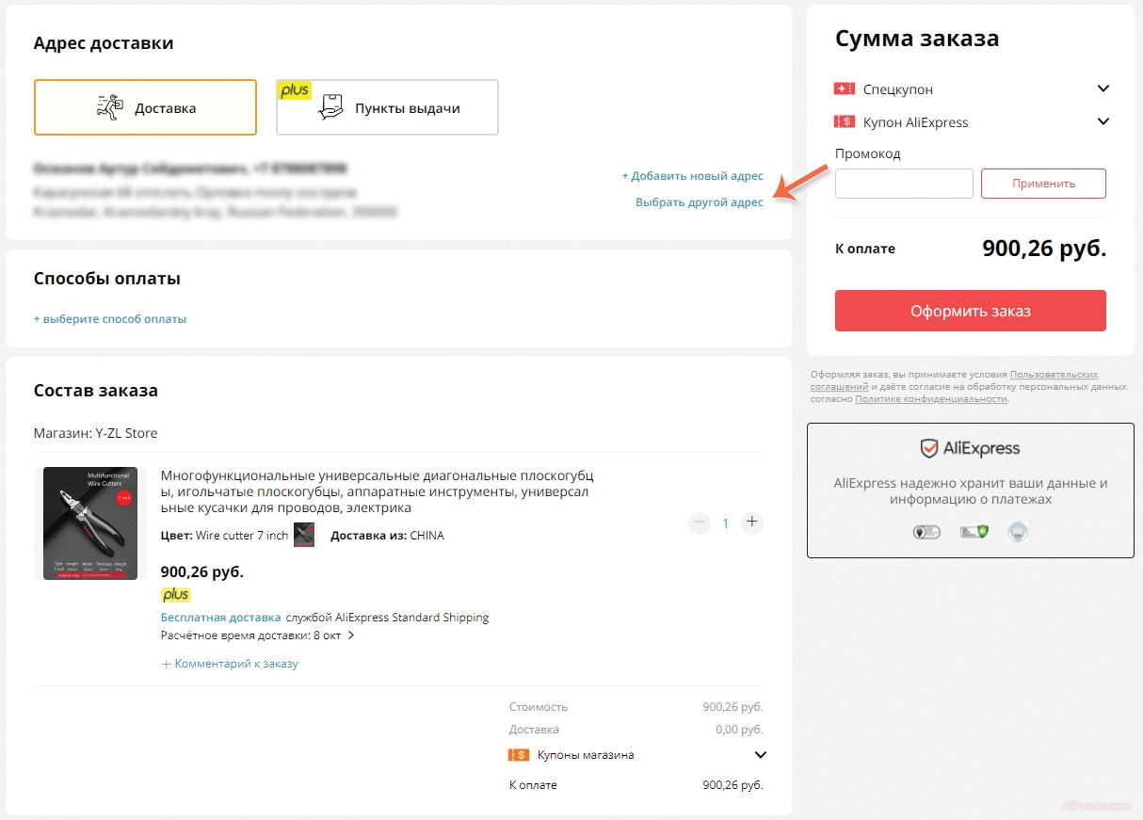Viewport: 1143px width, 820px height.
Task: Click the round blue certificate badge icon
Action: 1018,532
